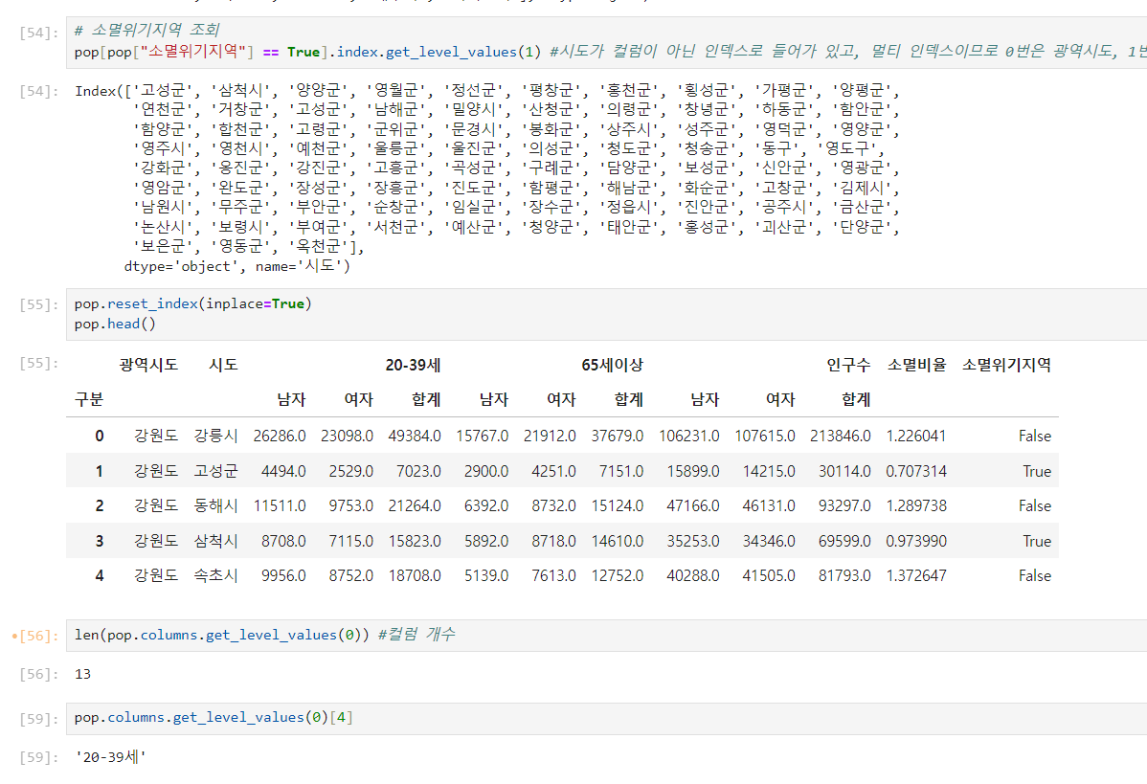Click the '인구수' column group header
The width and height of the screenshot is (1147, 784).
pos(848,364)
